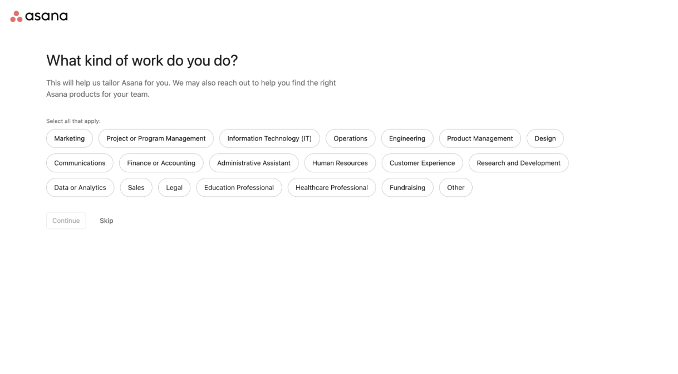Select the Sales chip
This screenshot has width=678, height=374.
click(136, 187)
